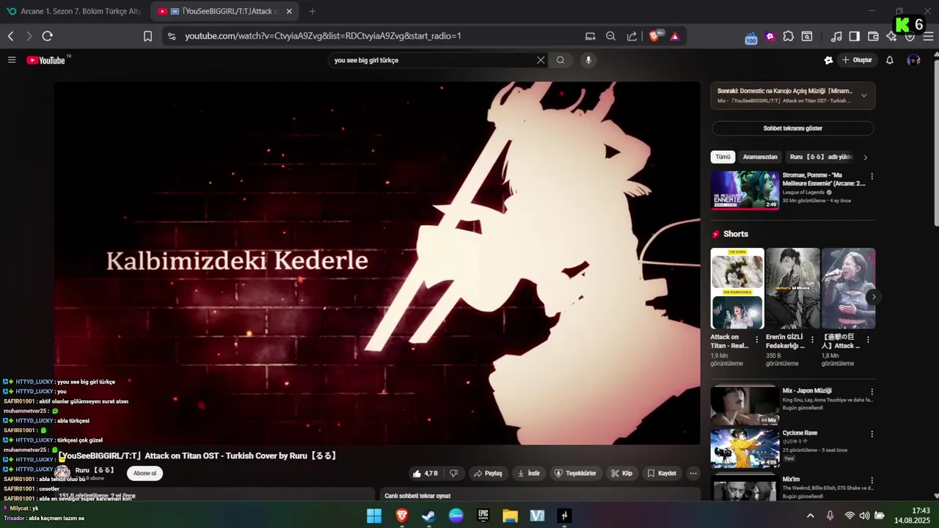Show more filter chips with the right arrow
The height and width of the screenshot is (528, 939).
coord(866,157)
